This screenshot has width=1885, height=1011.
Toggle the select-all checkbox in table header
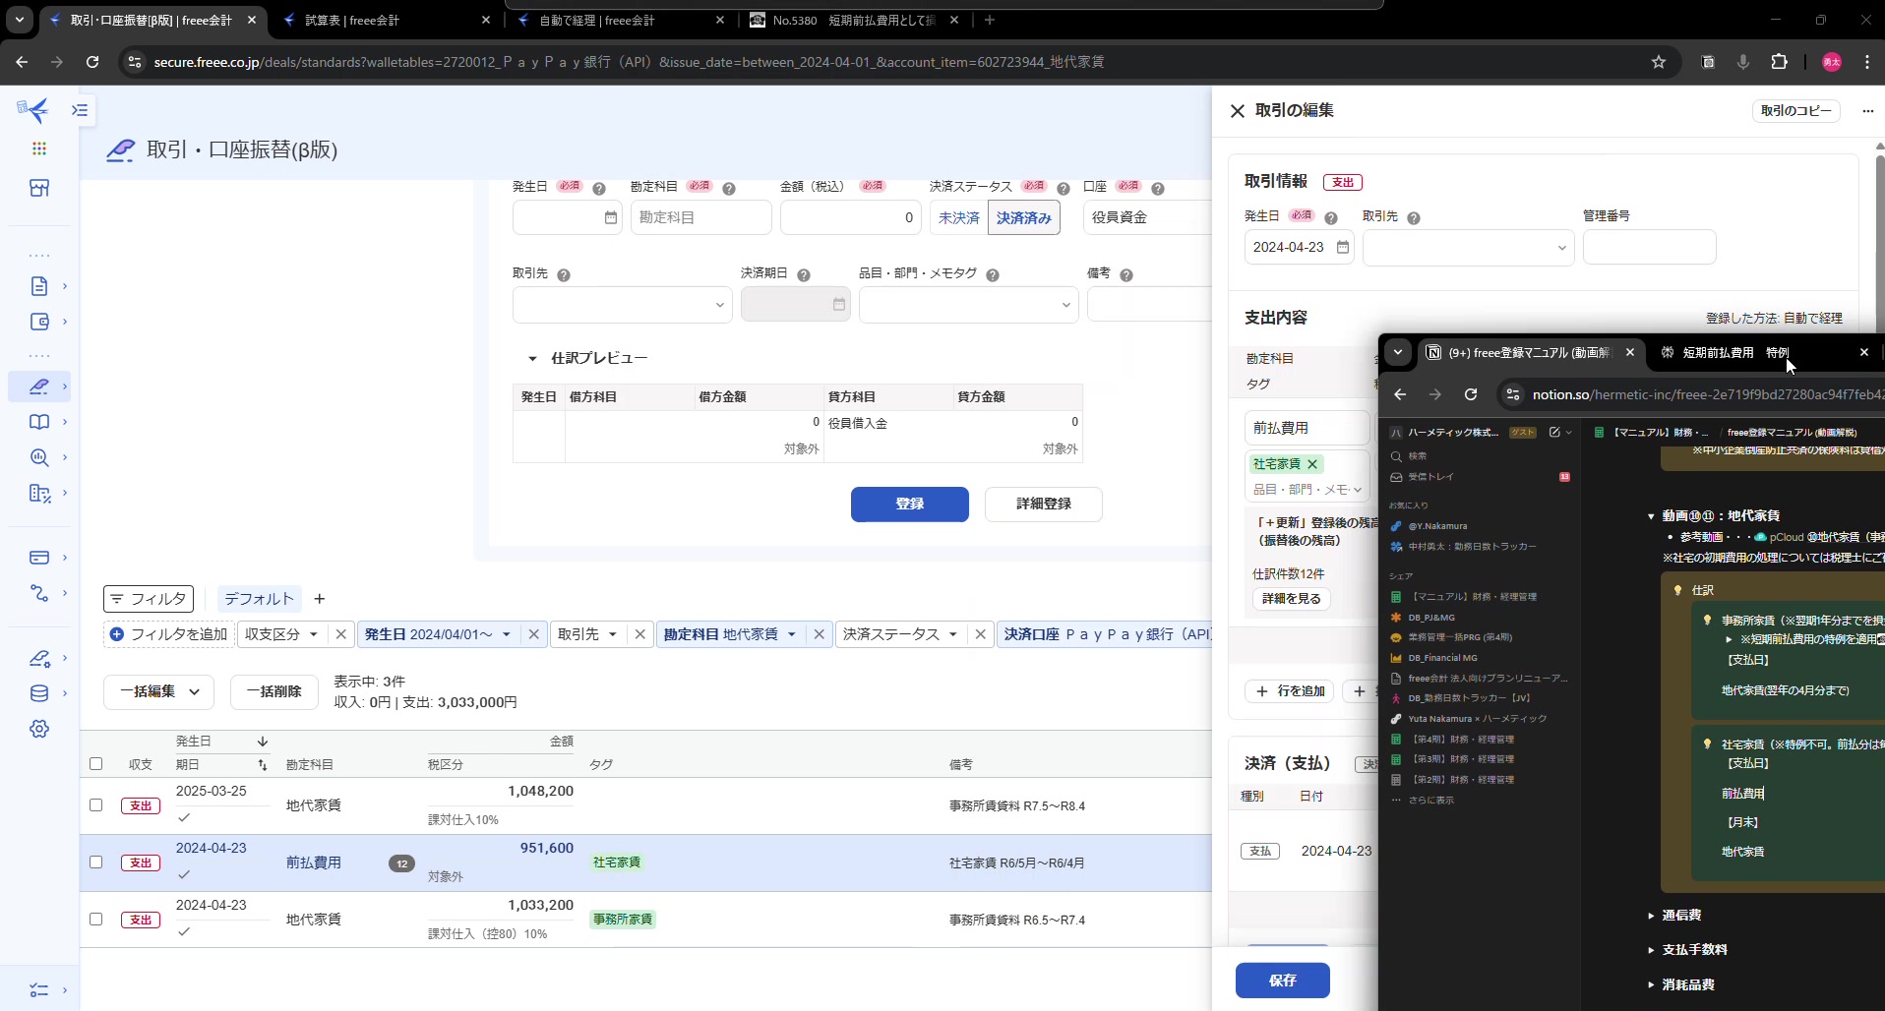pos(95,763)
